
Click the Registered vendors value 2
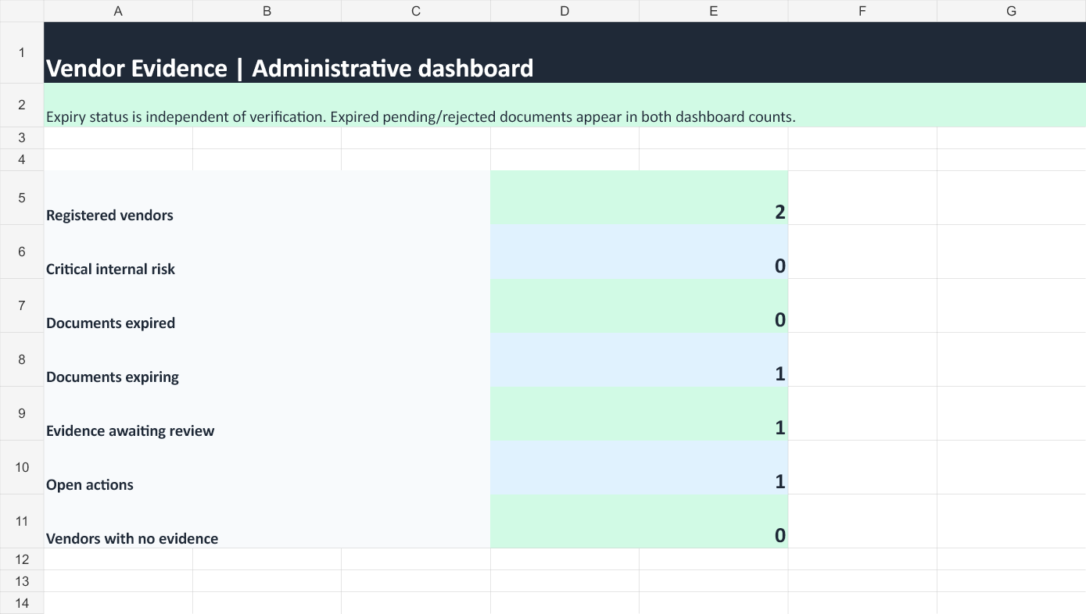click(x=639, y=198)
